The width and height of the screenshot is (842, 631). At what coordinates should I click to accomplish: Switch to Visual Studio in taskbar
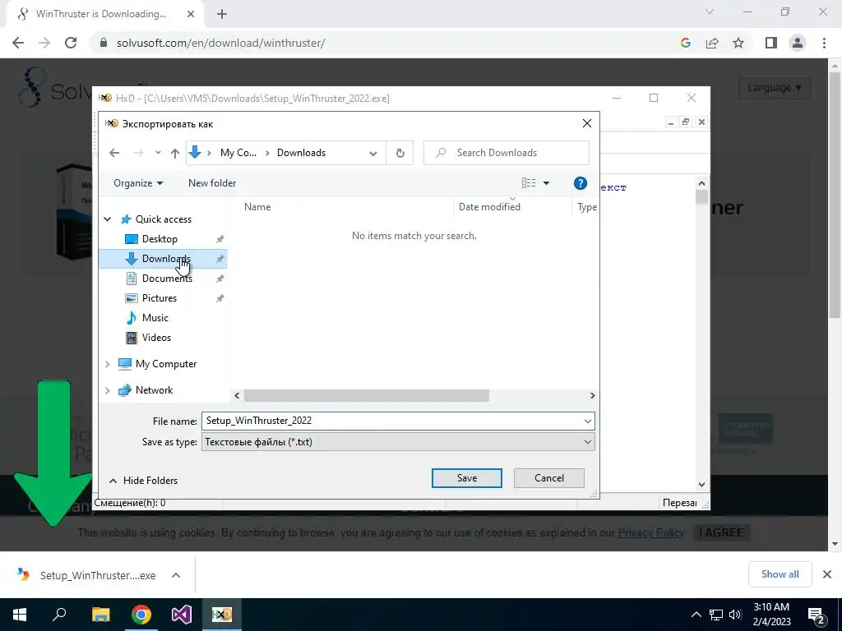[182, 615]
